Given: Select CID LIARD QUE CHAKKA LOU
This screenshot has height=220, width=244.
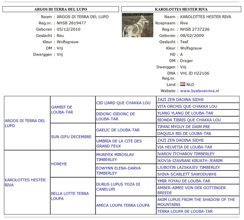Looking at the screenshot, I should tap(123, 103).
